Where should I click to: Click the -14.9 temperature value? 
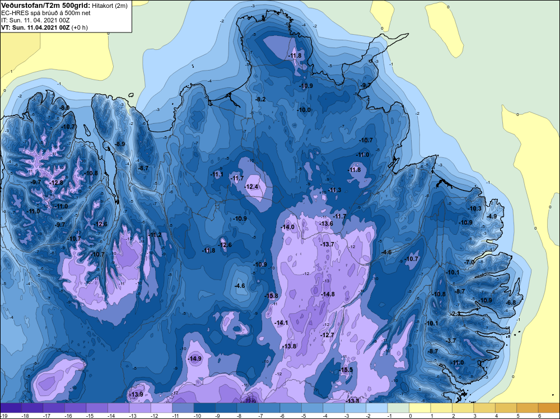(195, 359)
